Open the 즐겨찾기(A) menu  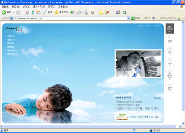pyautogui.click(x=39, y=6)
